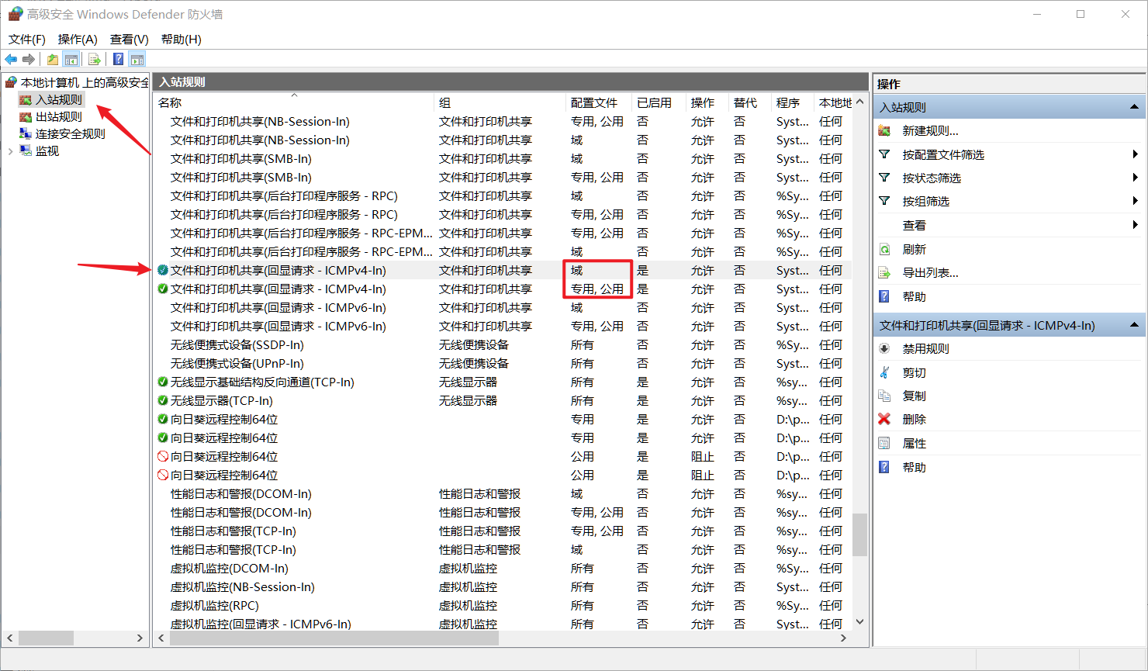Expand the 监视 tree node
Image resolution: width=1148 pixels, height=671 pixels.
10,151
